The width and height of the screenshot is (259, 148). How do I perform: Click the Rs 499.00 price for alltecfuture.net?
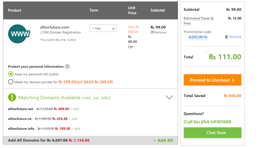click(x=62, y=109)
